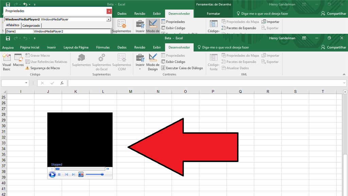Switch to Alfabético tab in Propriedades

point(13,25)
